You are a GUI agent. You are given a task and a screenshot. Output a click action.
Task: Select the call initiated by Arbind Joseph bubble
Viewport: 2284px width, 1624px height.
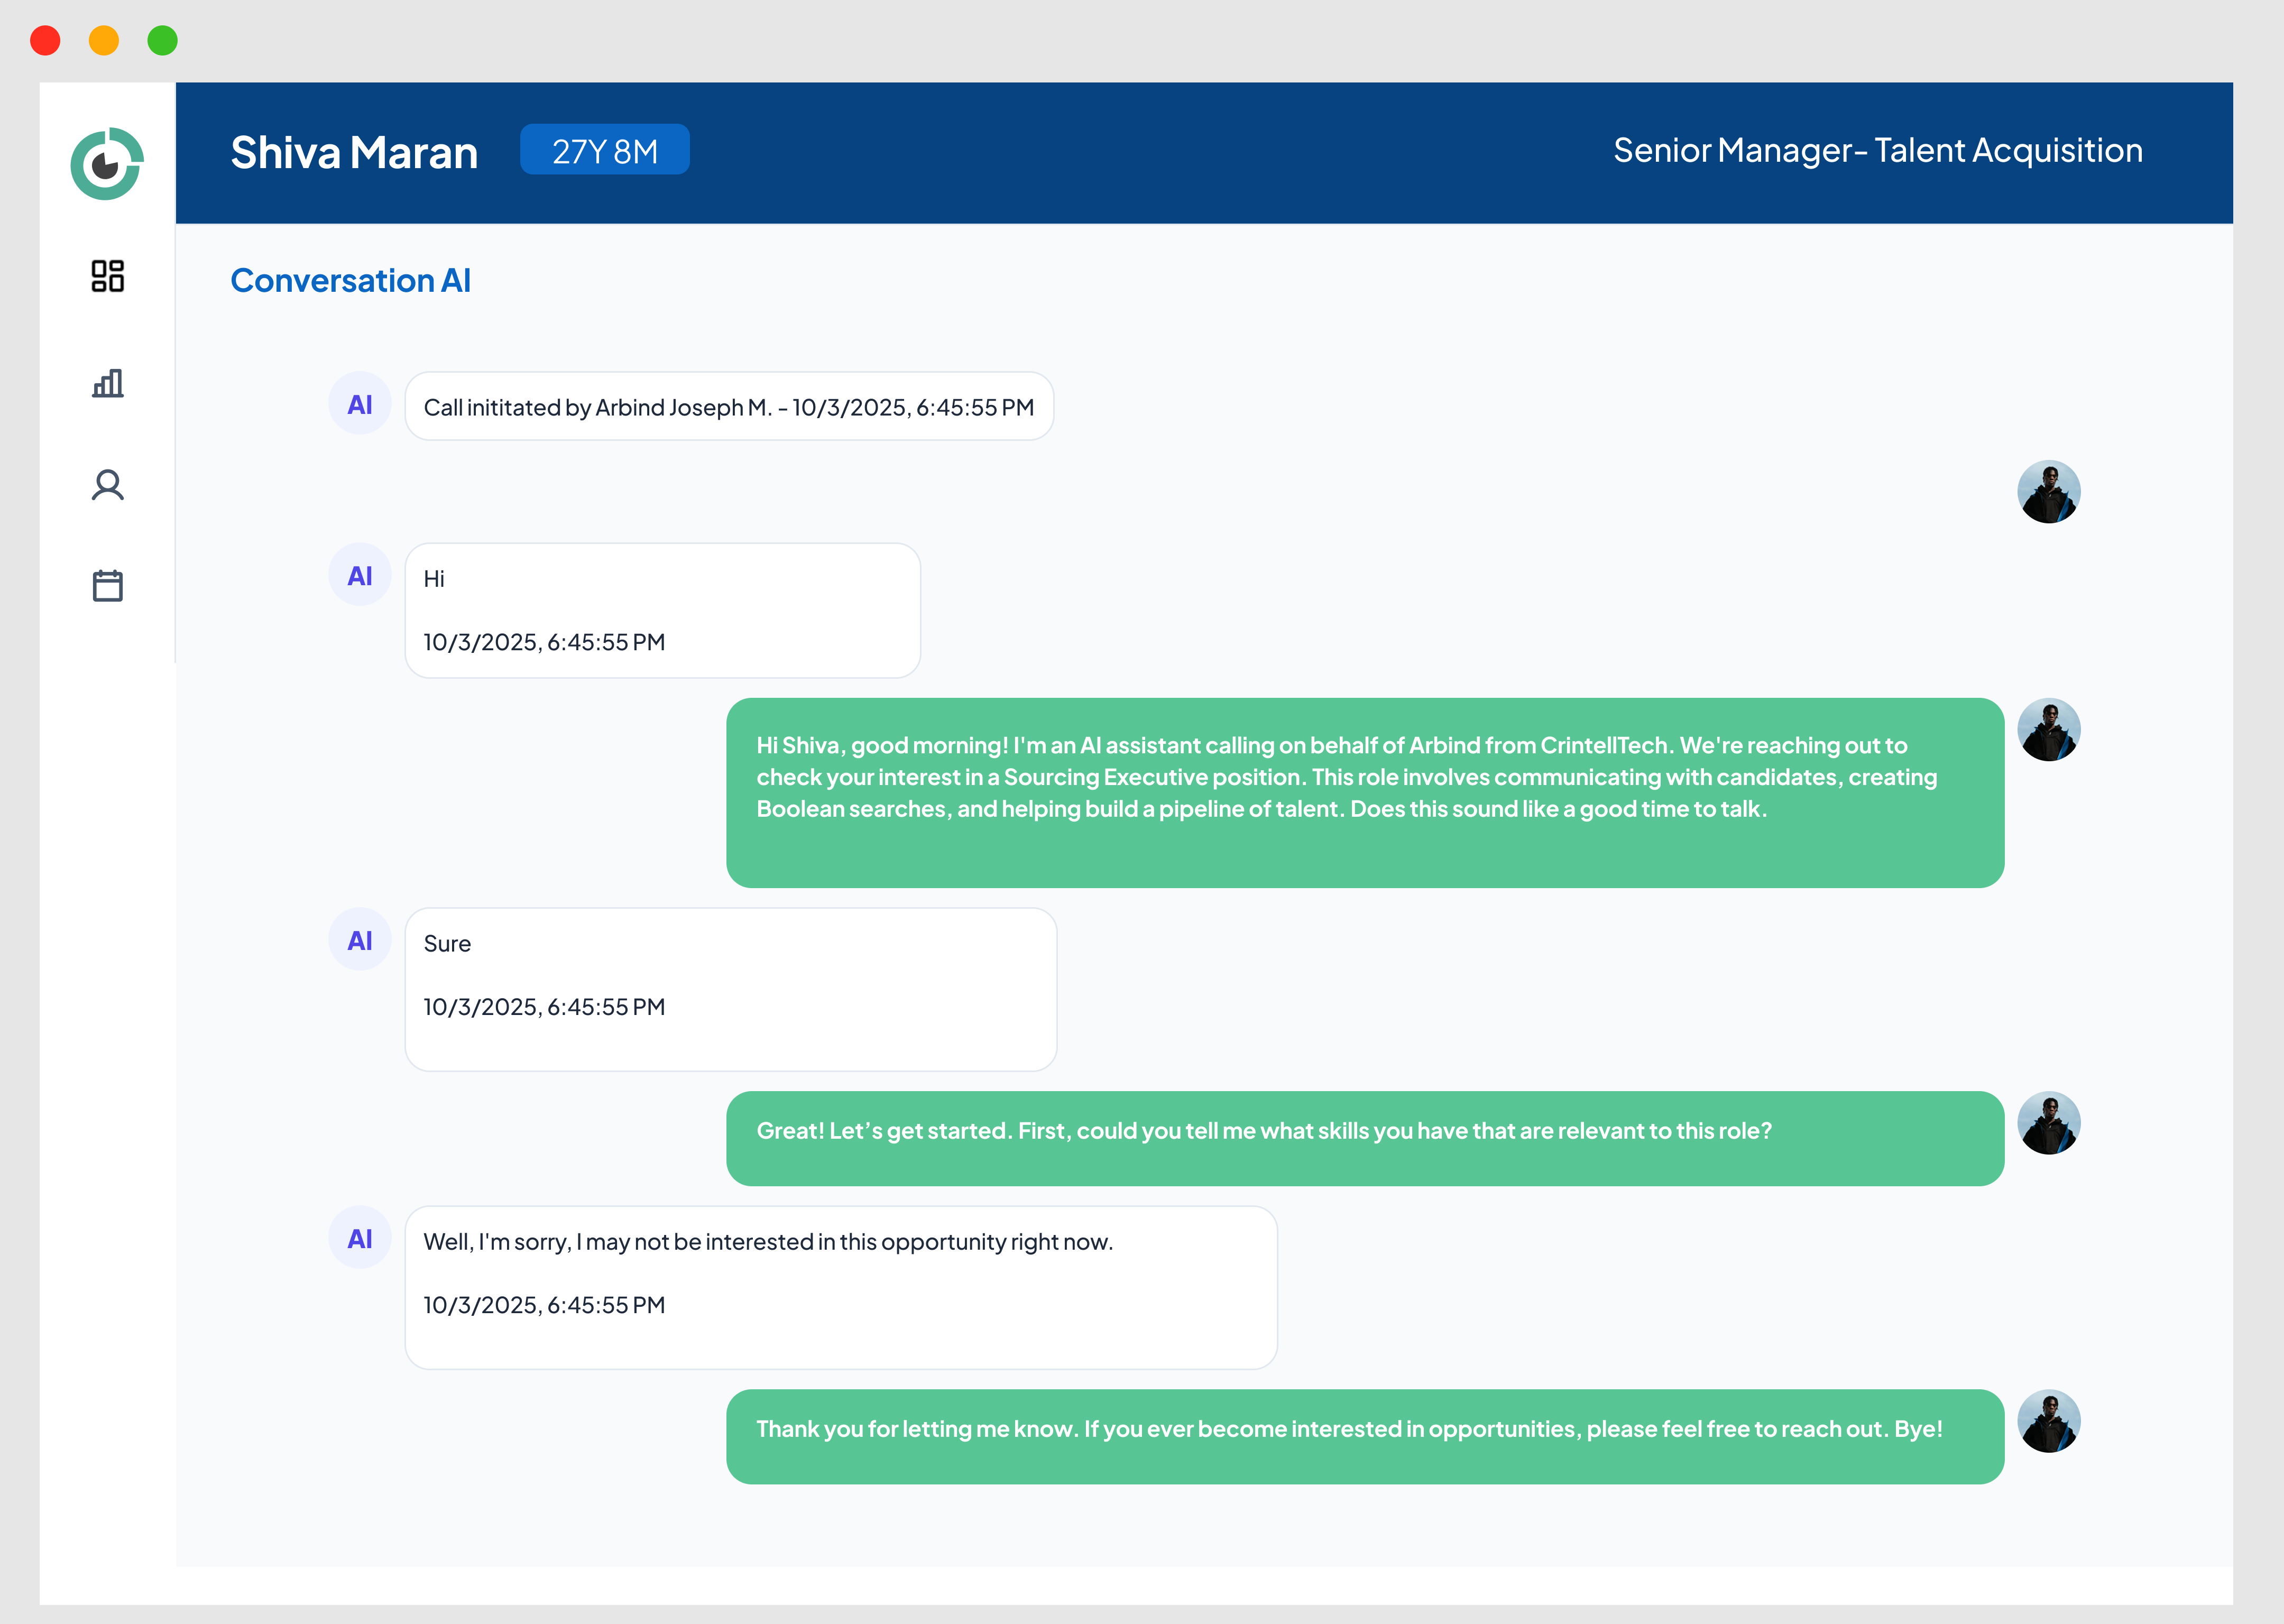(728, 407)
